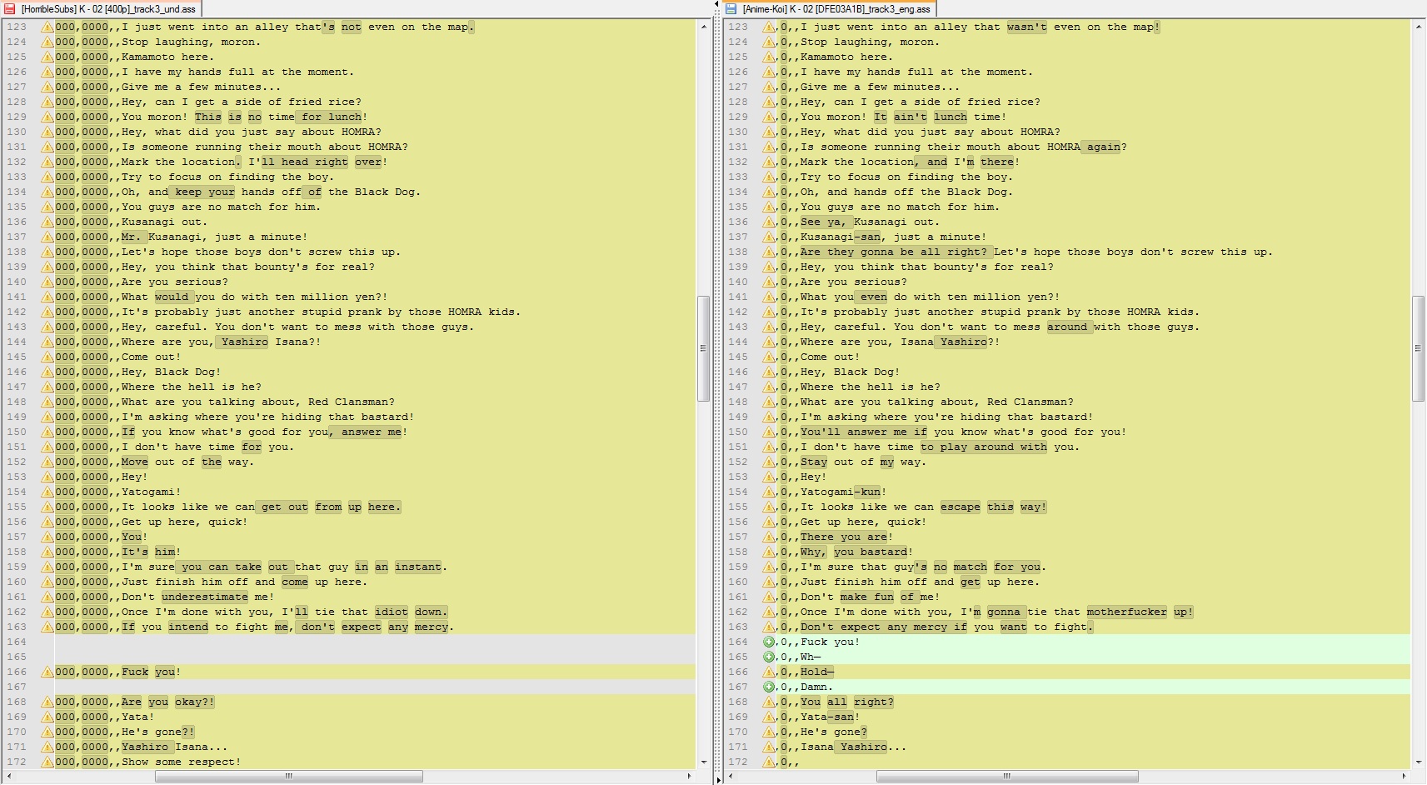Click the warning icon at right pane line 172
1427x785 pixels.
(x=769, y=762)
